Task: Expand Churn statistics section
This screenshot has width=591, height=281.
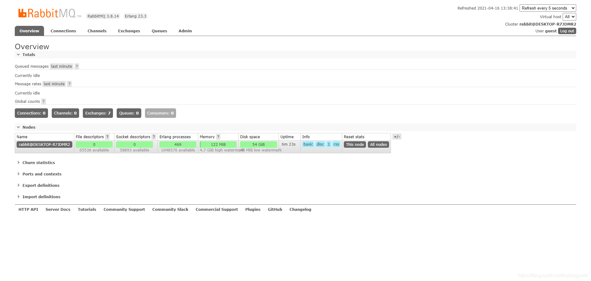Action: [38, 163]
